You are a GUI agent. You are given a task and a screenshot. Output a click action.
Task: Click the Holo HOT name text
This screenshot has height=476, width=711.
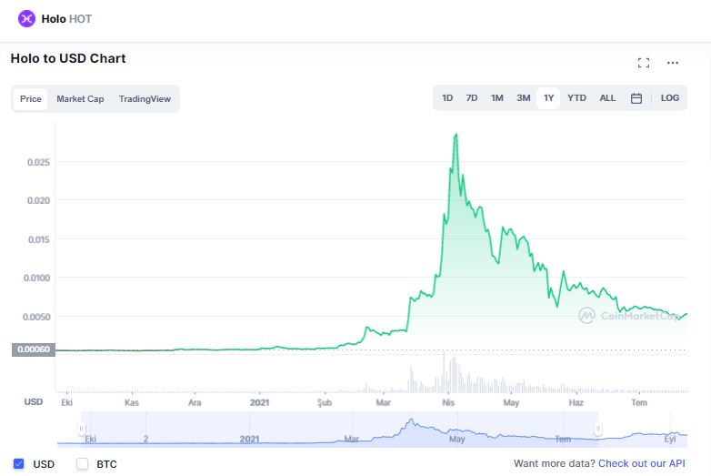[x=66, y=19]
